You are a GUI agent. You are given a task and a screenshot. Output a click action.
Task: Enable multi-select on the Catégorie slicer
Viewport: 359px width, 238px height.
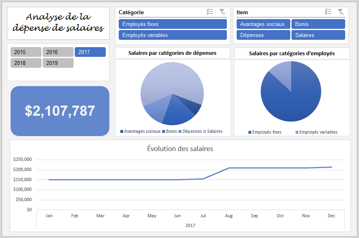tap(210, 12)
